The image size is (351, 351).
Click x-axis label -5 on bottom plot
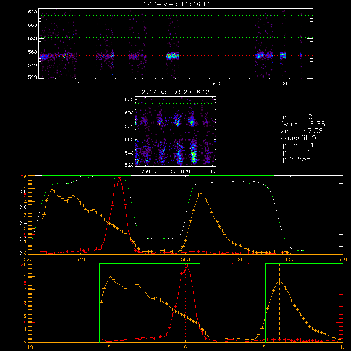click(107, 347)
